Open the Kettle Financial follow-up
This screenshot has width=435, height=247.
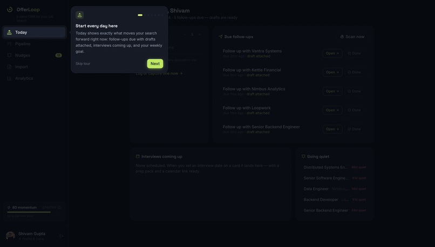(x=332, y=72)
